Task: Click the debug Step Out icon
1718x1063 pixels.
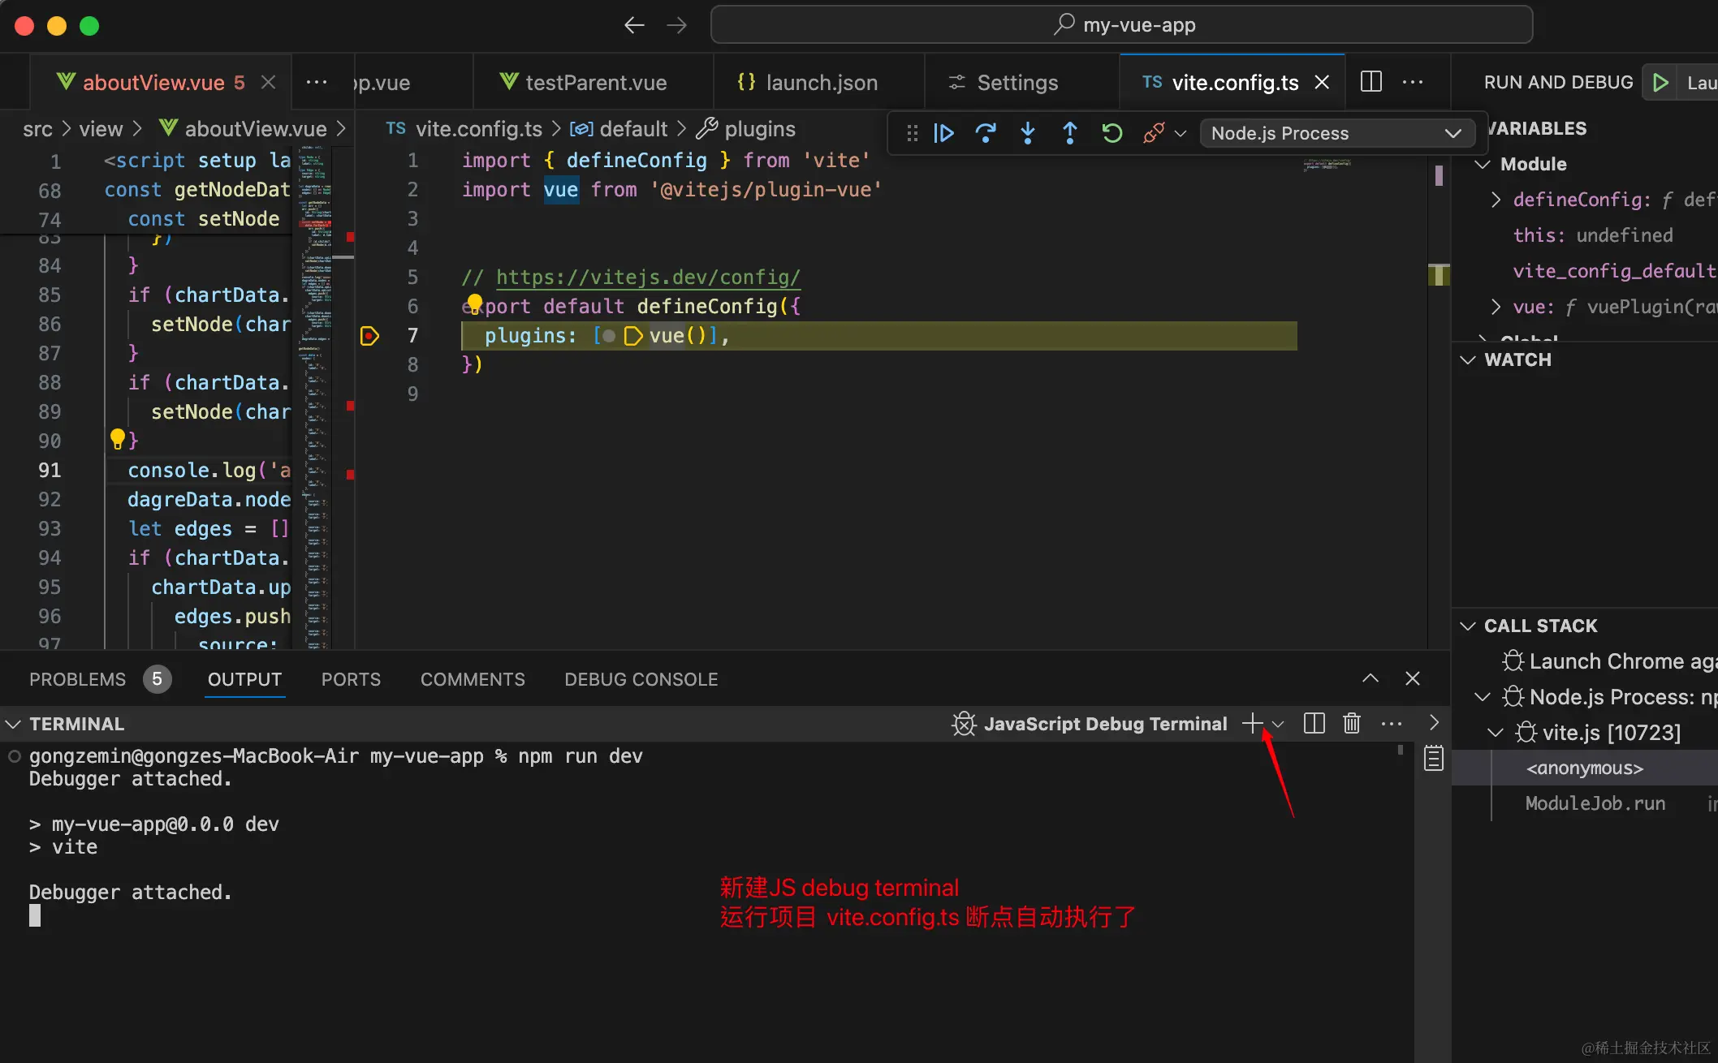Action: (1070, 133)
